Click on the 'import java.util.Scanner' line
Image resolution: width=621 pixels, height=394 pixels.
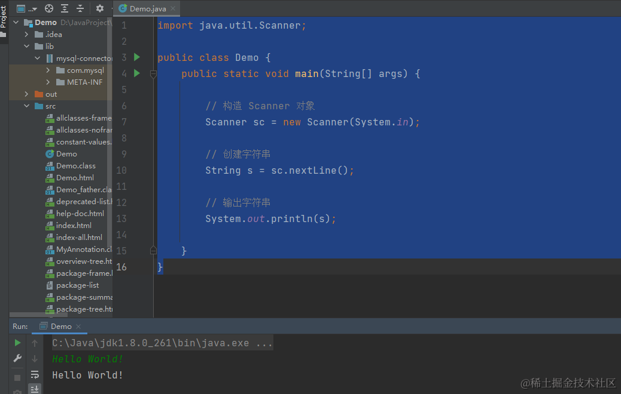pos(232,25)
